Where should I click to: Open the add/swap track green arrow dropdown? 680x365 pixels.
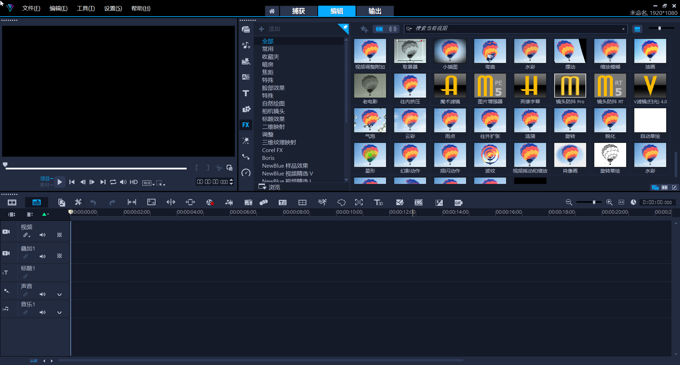coord(45,214)
